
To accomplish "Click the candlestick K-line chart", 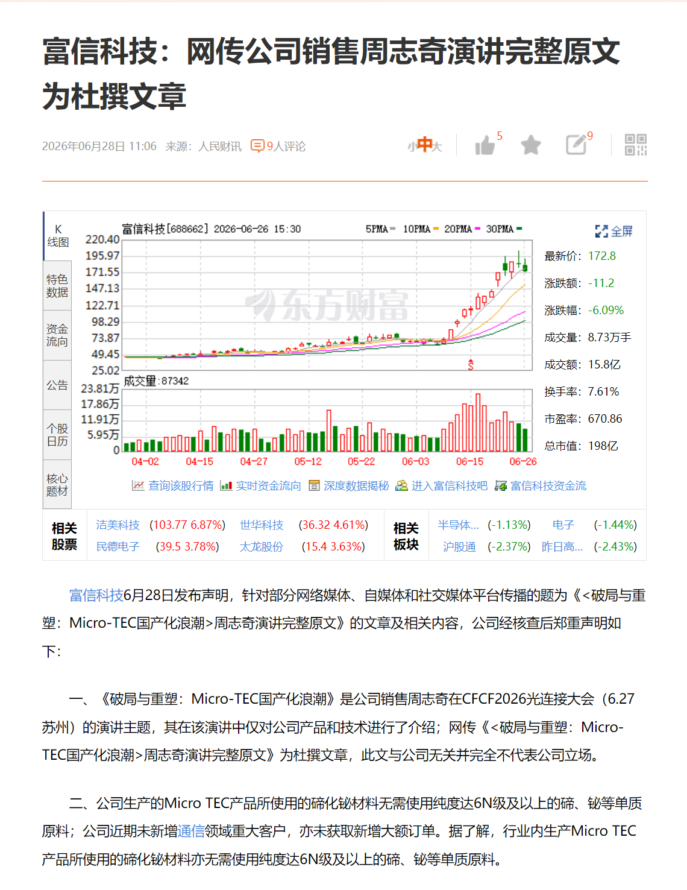I will pos(327,305).
